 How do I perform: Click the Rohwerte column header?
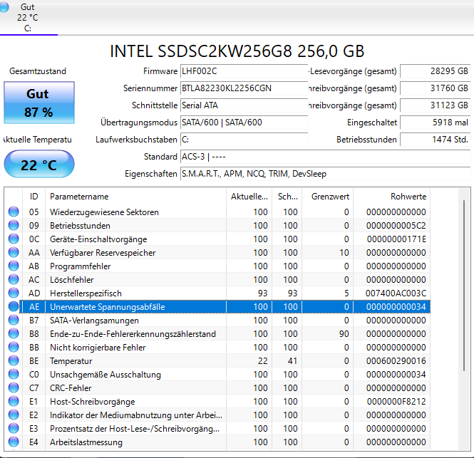click(392, 197)
